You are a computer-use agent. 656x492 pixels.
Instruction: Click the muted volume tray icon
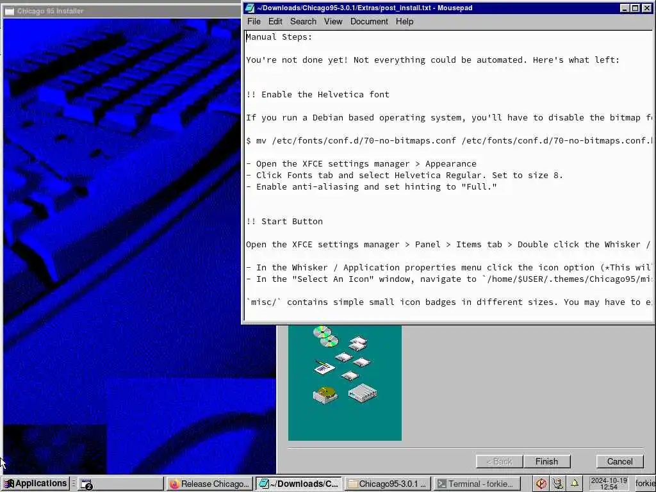pos(541,484)
